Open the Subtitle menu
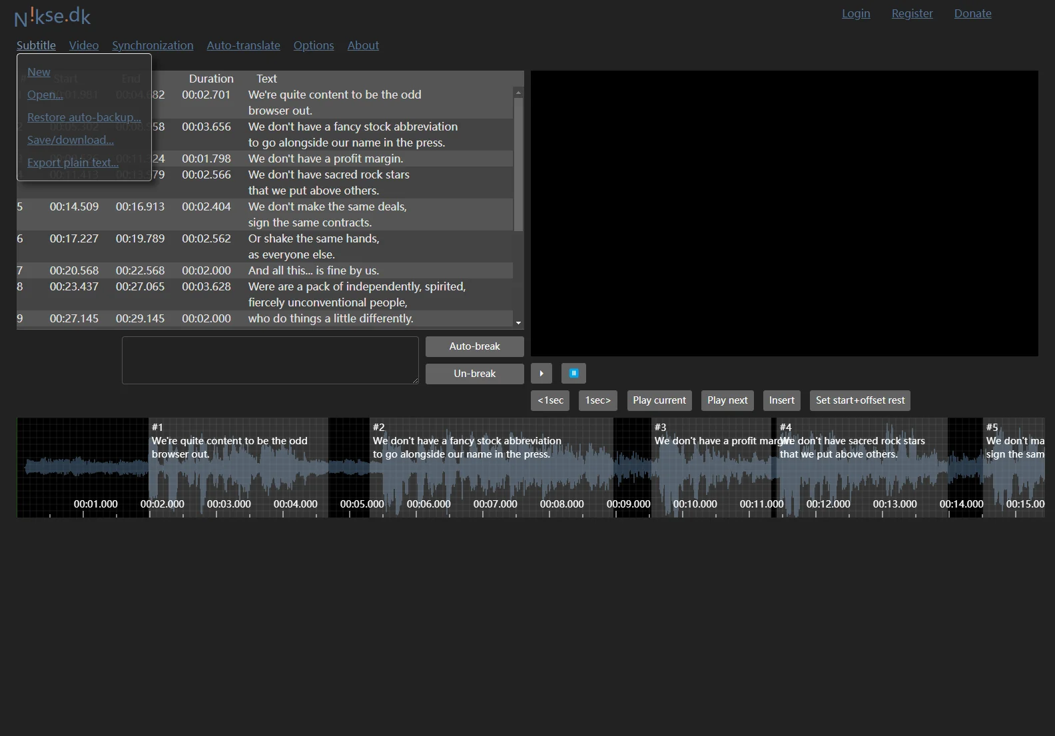 [x=36, y=45]
